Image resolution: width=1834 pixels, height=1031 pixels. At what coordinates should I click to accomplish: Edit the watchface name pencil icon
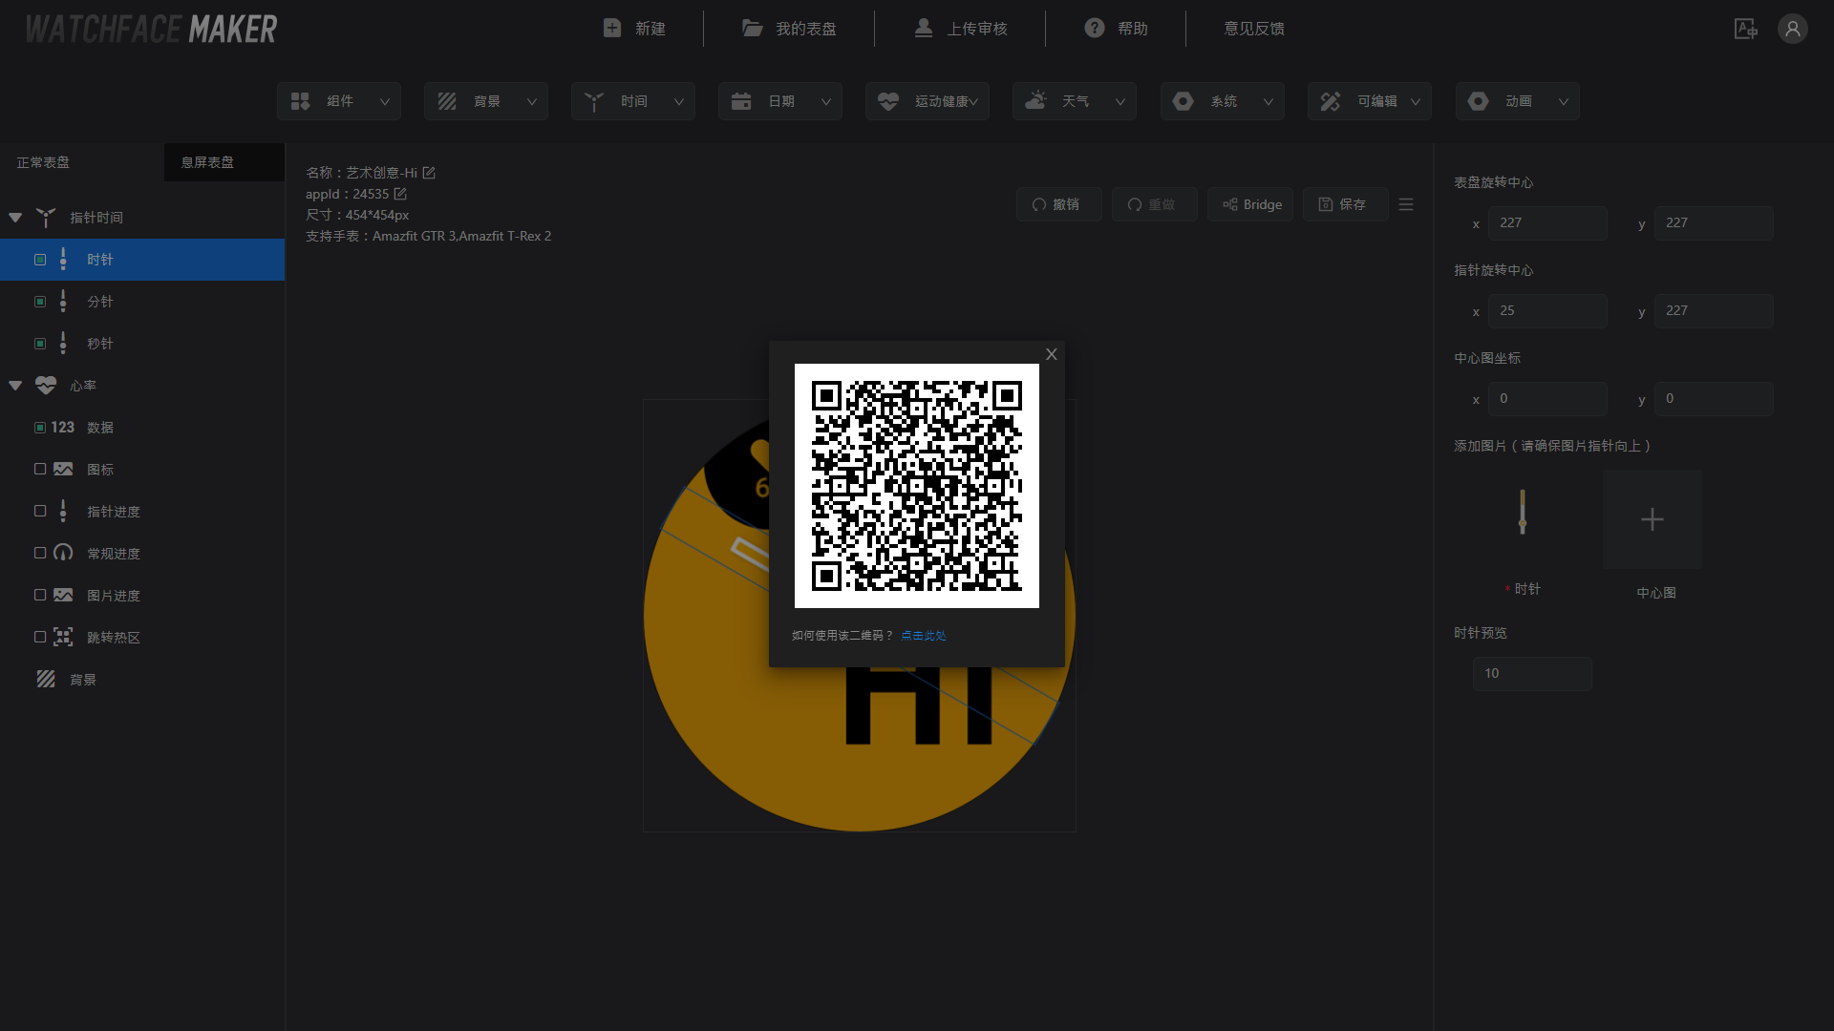(429, 173)
